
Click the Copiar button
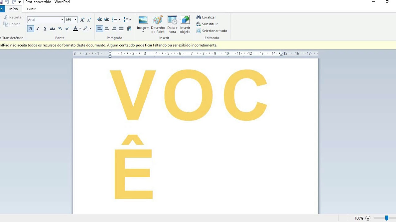(x=12, y=24)
